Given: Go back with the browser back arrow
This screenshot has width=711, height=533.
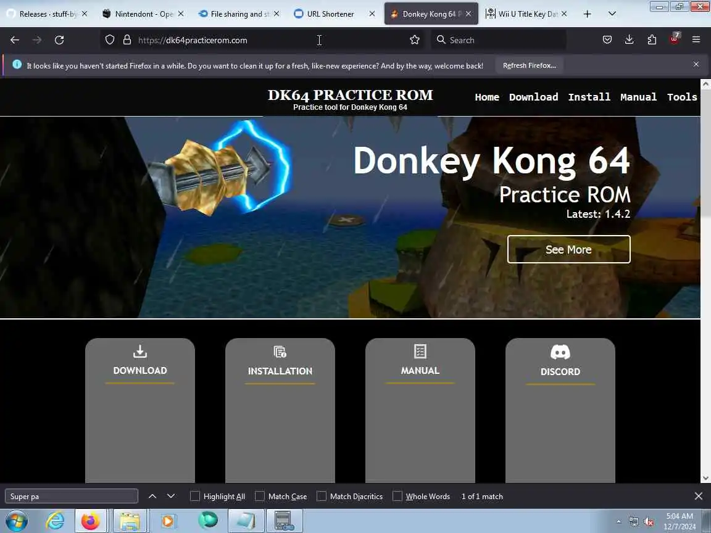Looking at the screenshot, I should (15, 40).
